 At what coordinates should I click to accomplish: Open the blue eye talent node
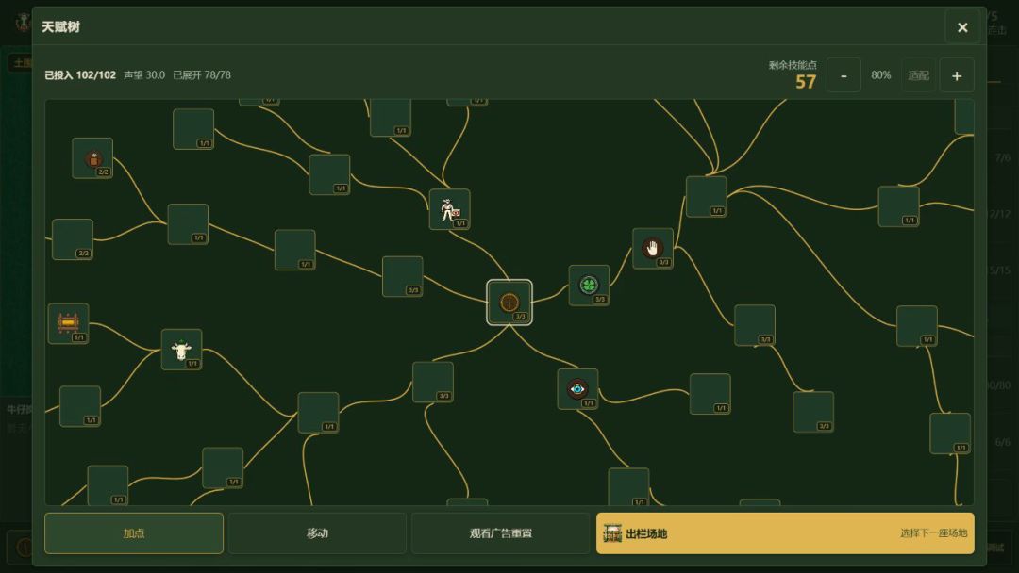pos(577,388)
